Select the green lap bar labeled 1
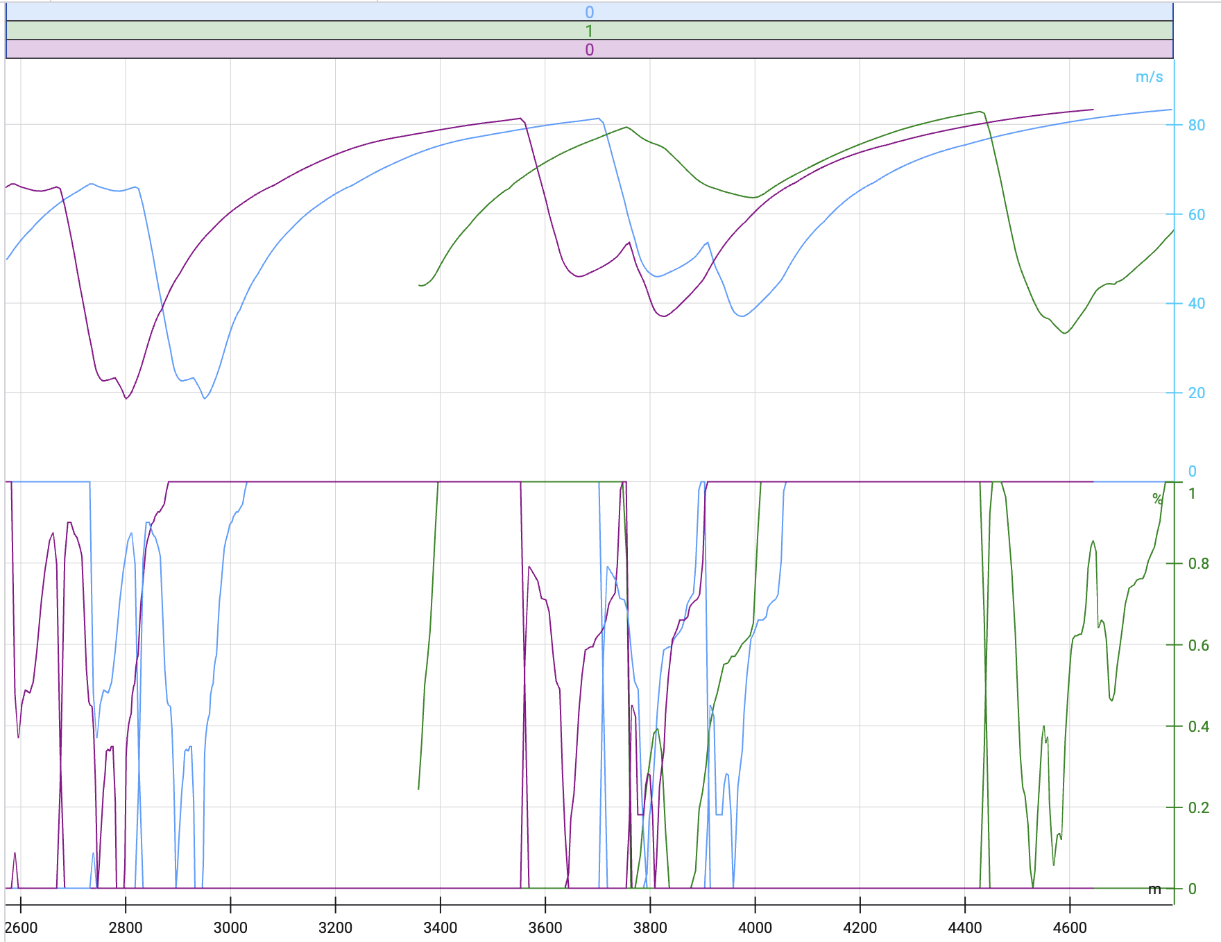The width and height of the screenshot is (1221, 942). [589, 31]
